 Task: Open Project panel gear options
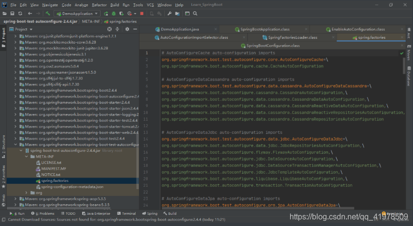pos(127,29)
